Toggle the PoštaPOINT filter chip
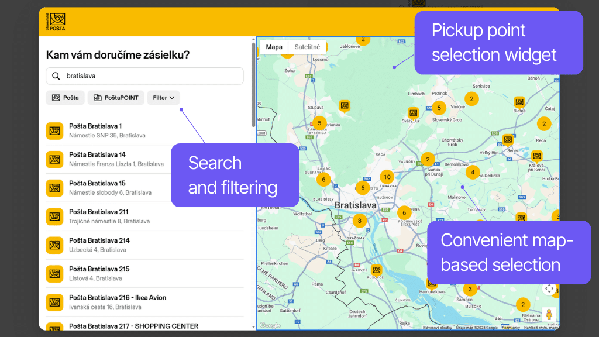Image resolution: width=599 pixels, height=337 pixels. (x=116, y=98)
